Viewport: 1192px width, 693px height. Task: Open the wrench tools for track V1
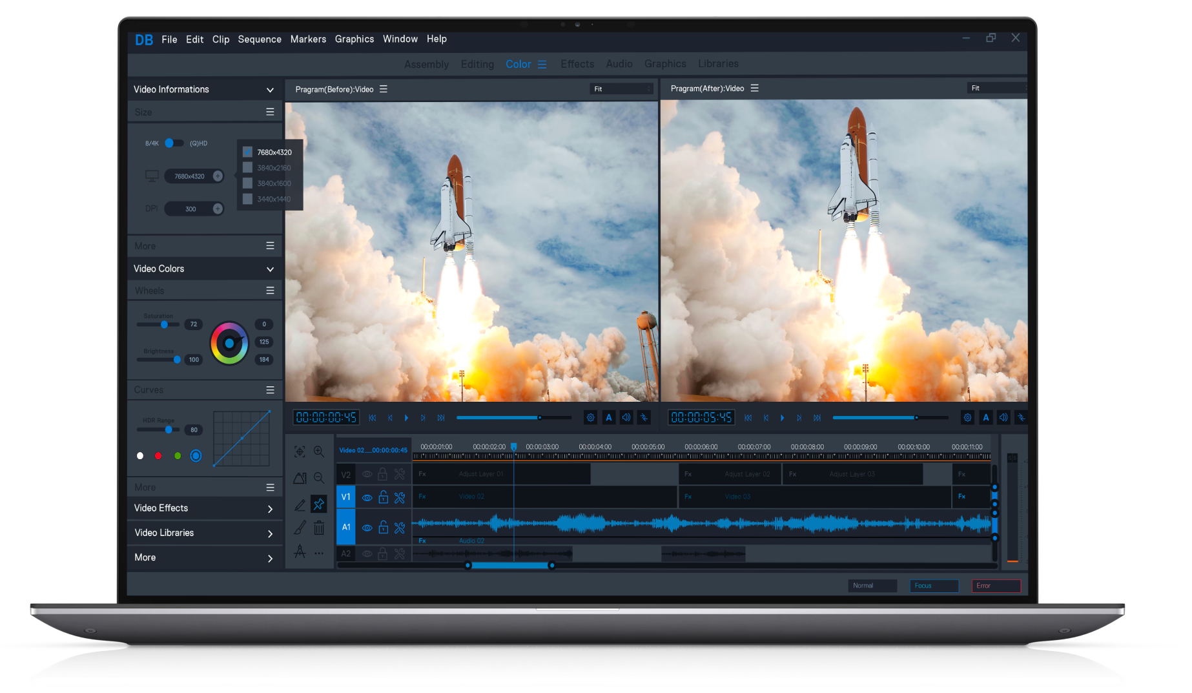point(400,497)
